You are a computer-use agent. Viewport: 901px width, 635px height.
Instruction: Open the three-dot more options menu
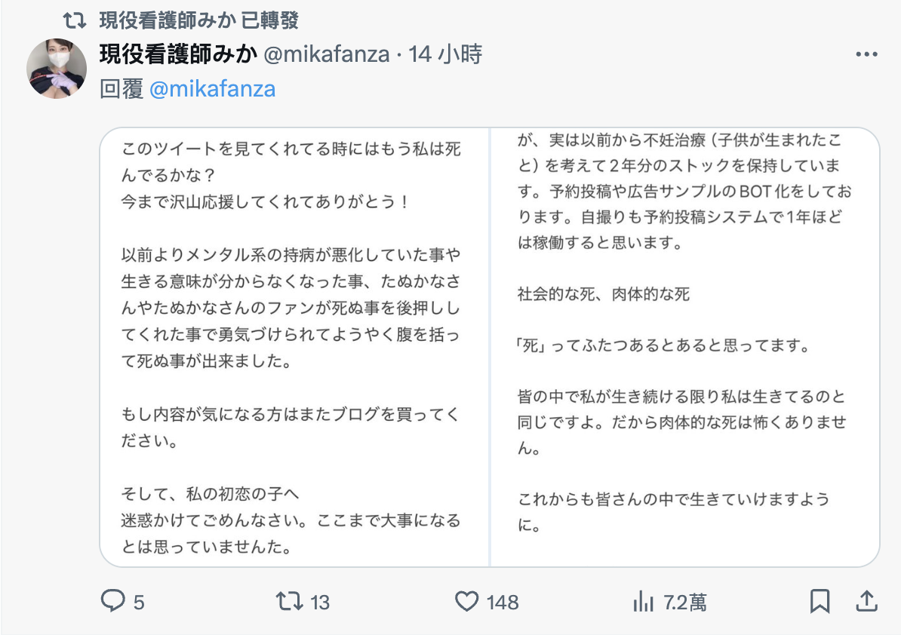click(866, 55)
